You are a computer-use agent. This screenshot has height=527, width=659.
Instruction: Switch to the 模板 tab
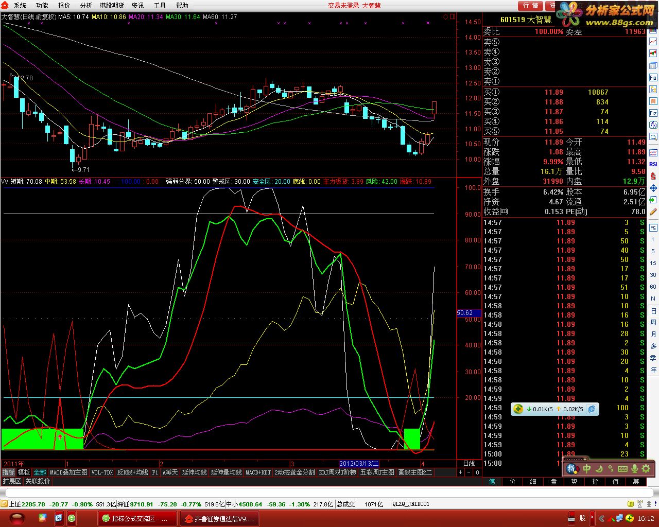24,472
